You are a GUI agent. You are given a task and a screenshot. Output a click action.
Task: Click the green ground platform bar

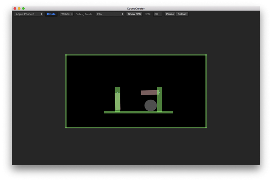click(138, 112)
